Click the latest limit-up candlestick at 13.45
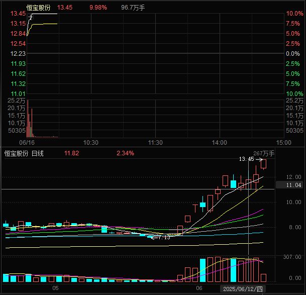The width and height of the screenshot is (306, 295). pyautogui.click(x=263, y=164)
